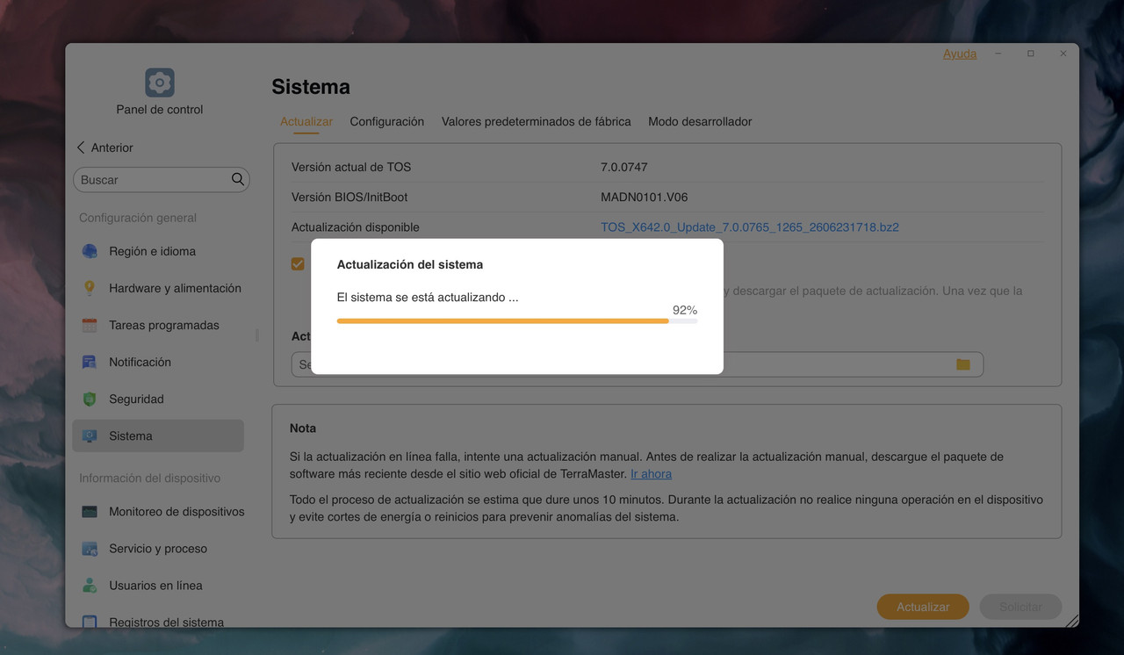Image resolution: width=1124 pixels, height=655 pixels.
Task: Click the Nota heading
Action: (x=303, y=428)
